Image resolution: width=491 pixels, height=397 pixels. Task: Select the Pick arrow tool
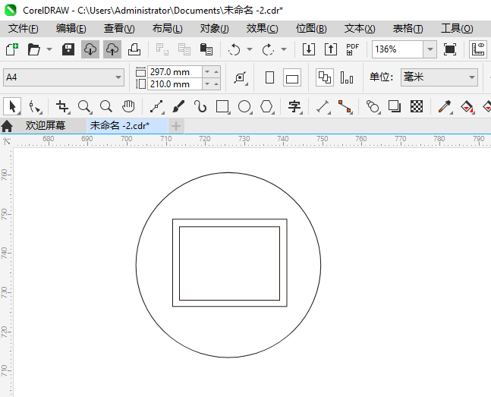[12, 106]
